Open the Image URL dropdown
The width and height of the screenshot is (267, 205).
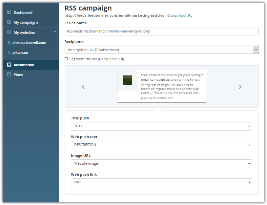pyautogui.click(x=161, y=164)
